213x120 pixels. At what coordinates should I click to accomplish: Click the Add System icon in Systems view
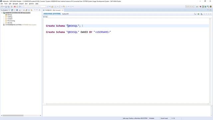[x=12, y=10]
